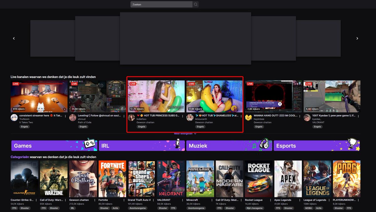The height and width of the screenshot is (212, 376).
Task: Open the Apex Legends category cover
Action: click(288, 179)
